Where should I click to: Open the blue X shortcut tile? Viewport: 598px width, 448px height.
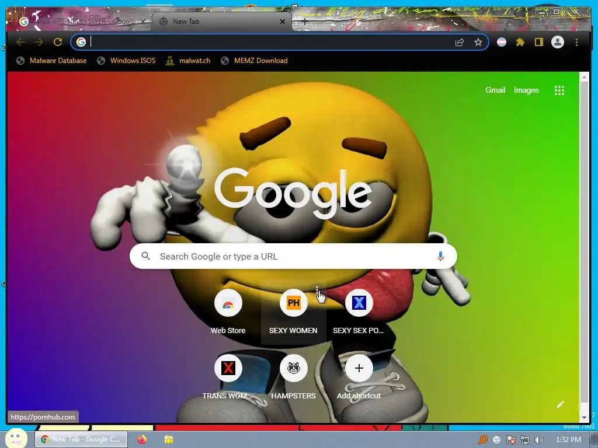point(359,313)
